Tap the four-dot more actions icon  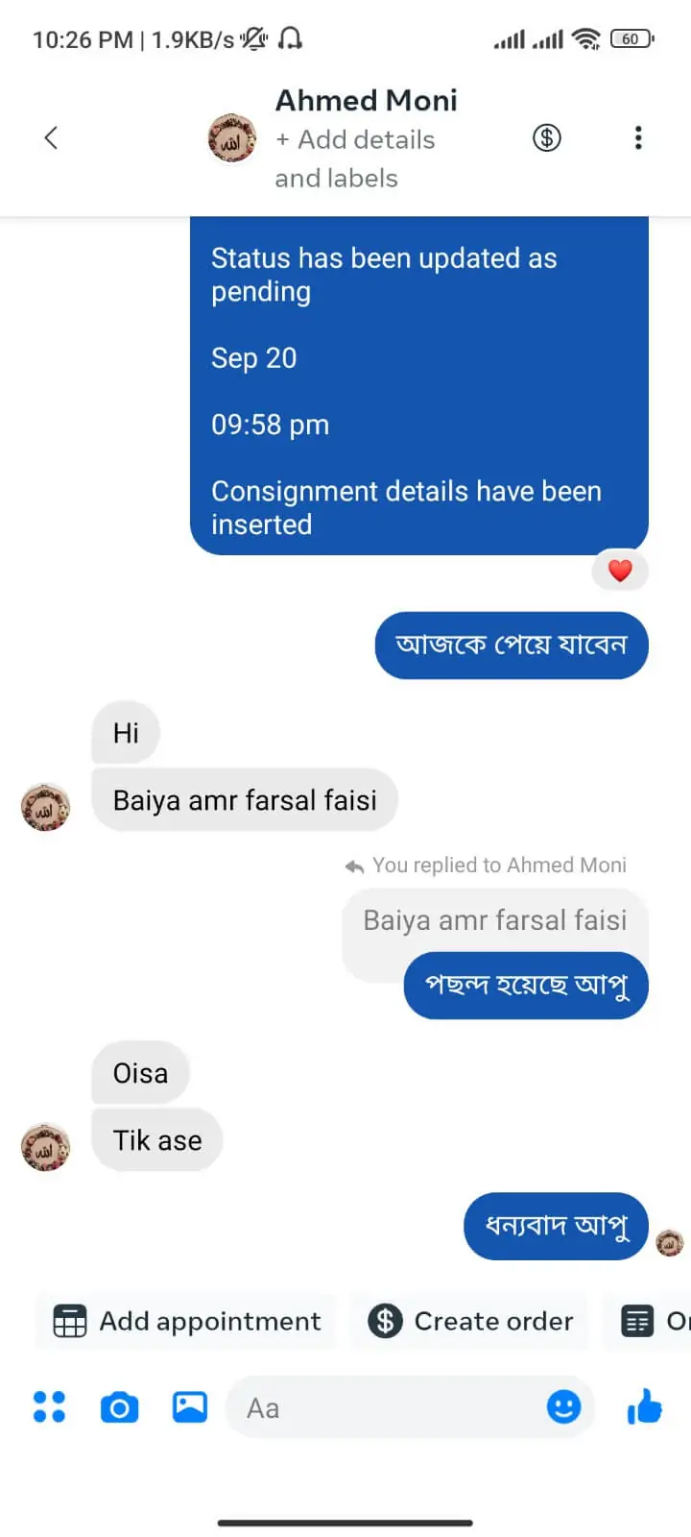(49, 1407)
